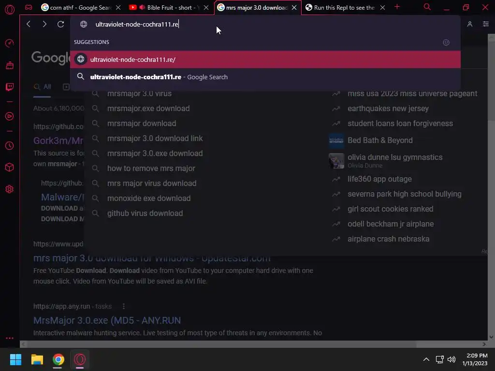Open Windows Start menu
This screenshot has width=495, height=371.
16,359
